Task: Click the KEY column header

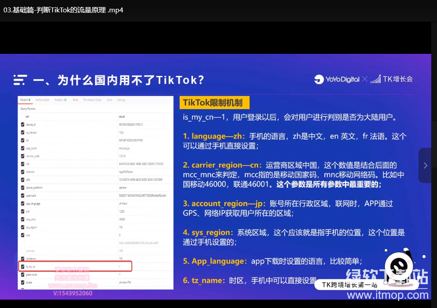Action: 27,116
